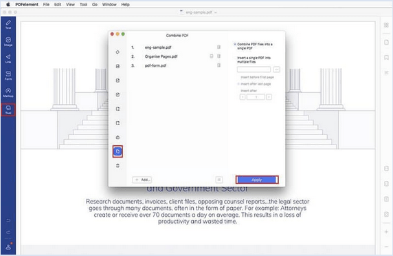Open the document title dropdown arrow

pyautogui.click(x=216, y=12)
